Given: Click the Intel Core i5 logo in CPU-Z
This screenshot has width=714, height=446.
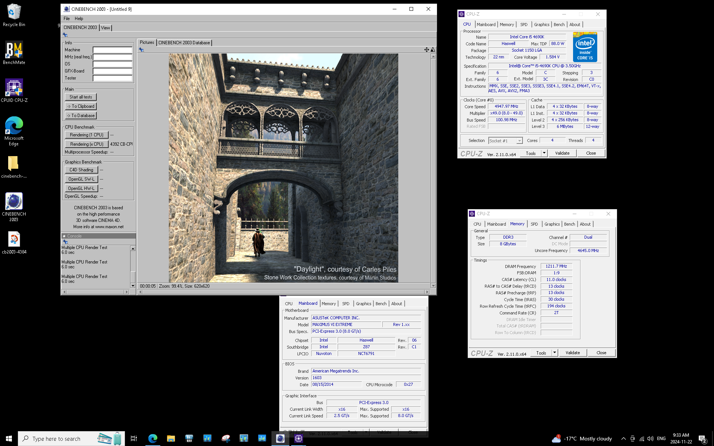Looking at the screenshot, I should point(585,47).
